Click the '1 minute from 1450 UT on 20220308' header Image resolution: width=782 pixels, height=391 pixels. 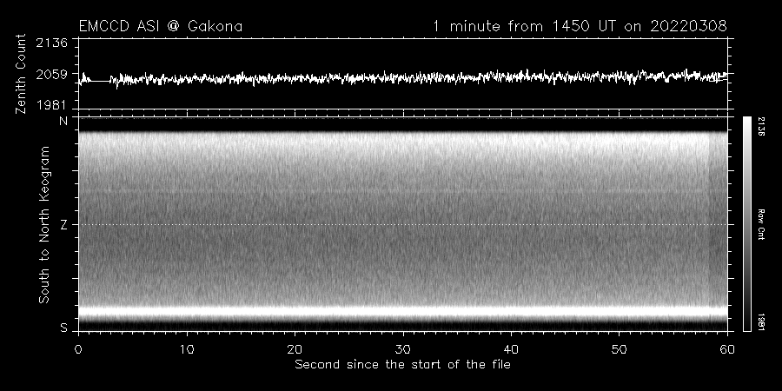(x=580, y=26)
